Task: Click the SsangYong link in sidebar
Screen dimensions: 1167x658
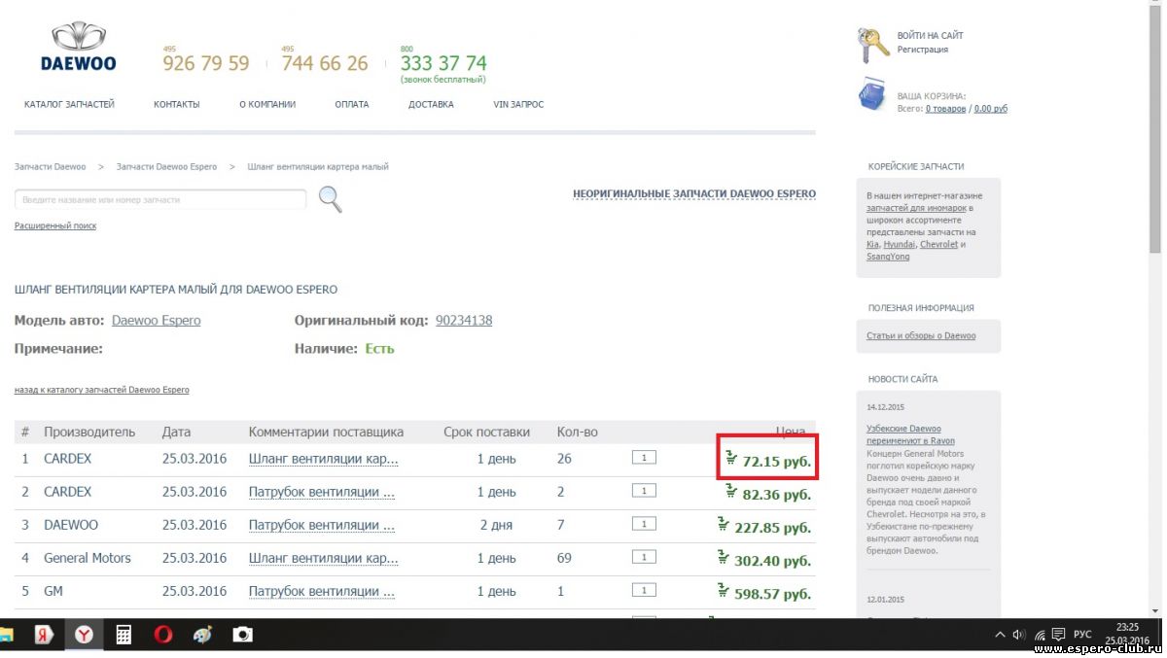Action: point(888,257)
